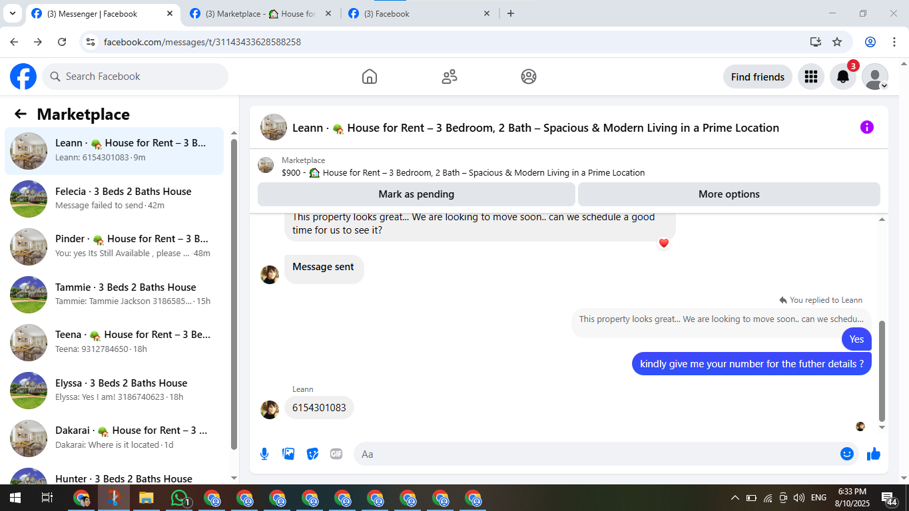This screenshot has width=909, height=511.
Task: Click Mark as pending button
Action: 416,194
